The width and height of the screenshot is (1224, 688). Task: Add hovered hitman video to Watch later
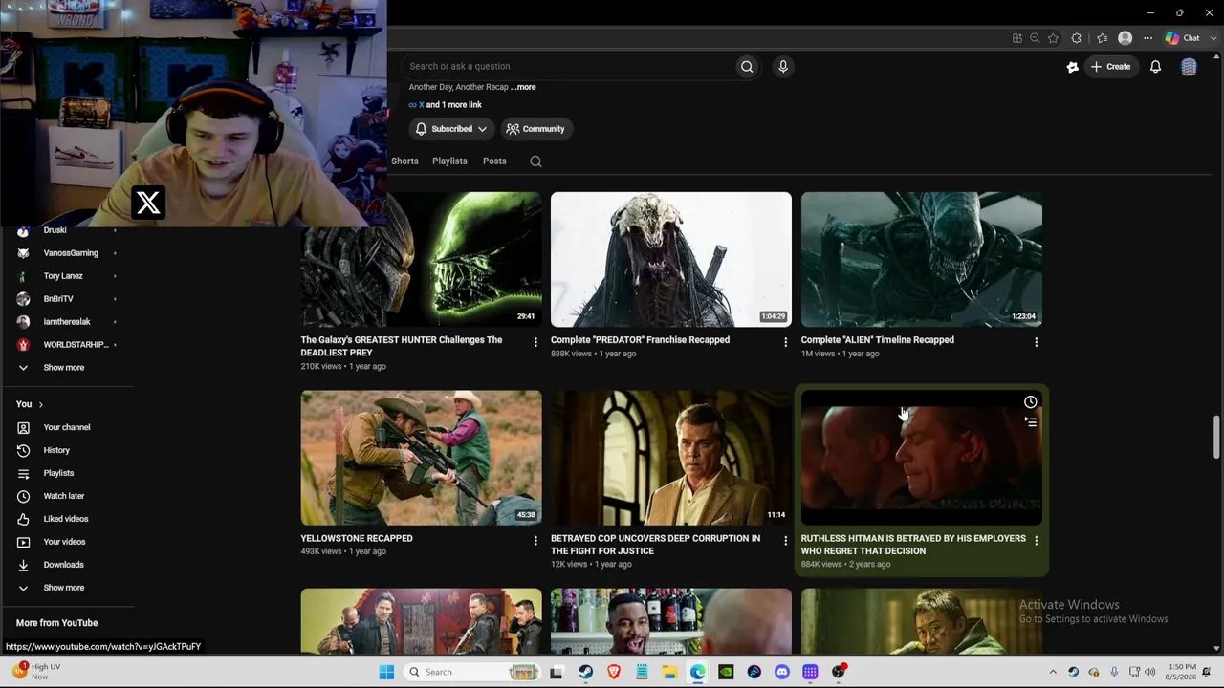coord(1030,402)
